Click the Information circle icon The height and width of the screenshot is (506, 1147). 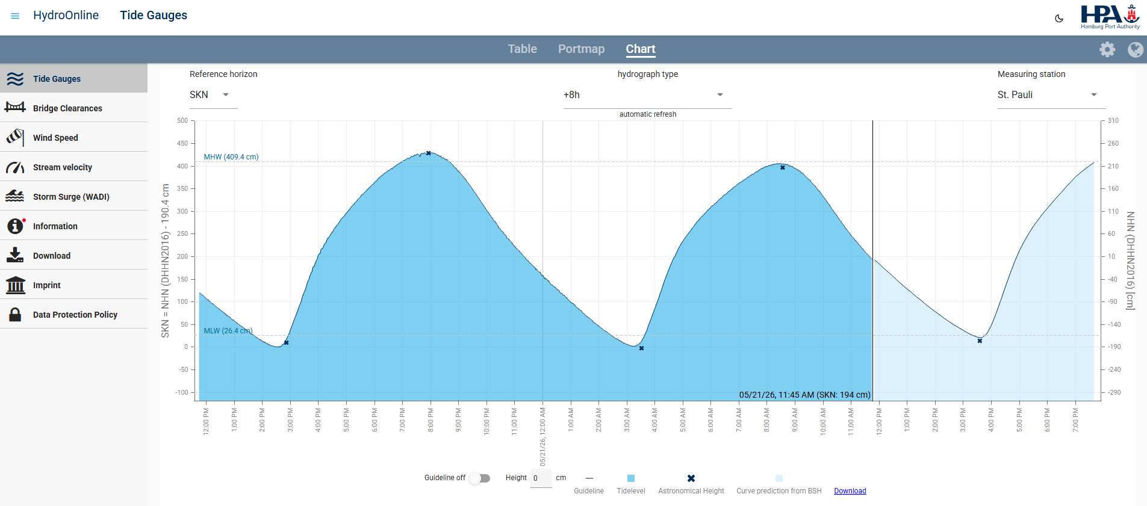pos(16,226)
